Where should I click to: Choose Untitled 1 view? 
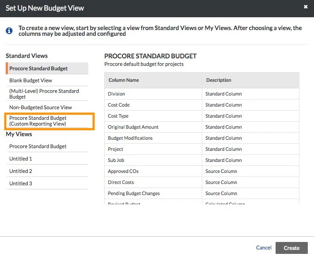pos(47,159)
